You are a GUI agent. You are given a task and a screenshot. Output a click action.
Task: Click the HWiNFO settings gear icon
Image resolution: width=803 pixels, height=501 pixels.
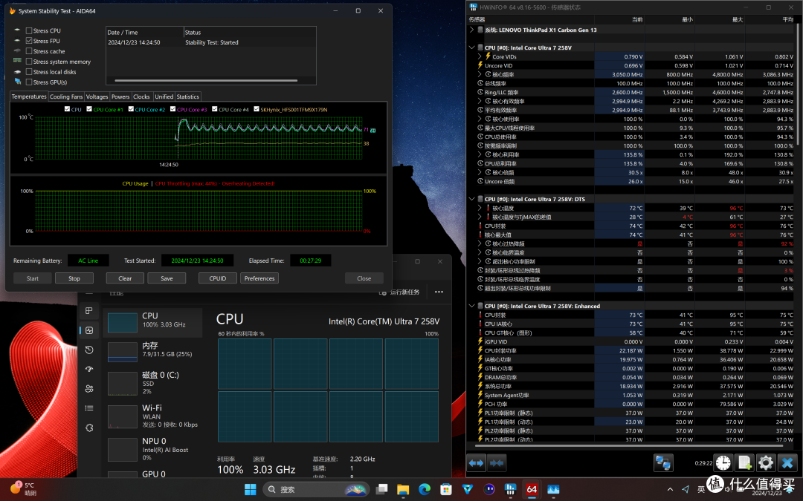(766, 463)
